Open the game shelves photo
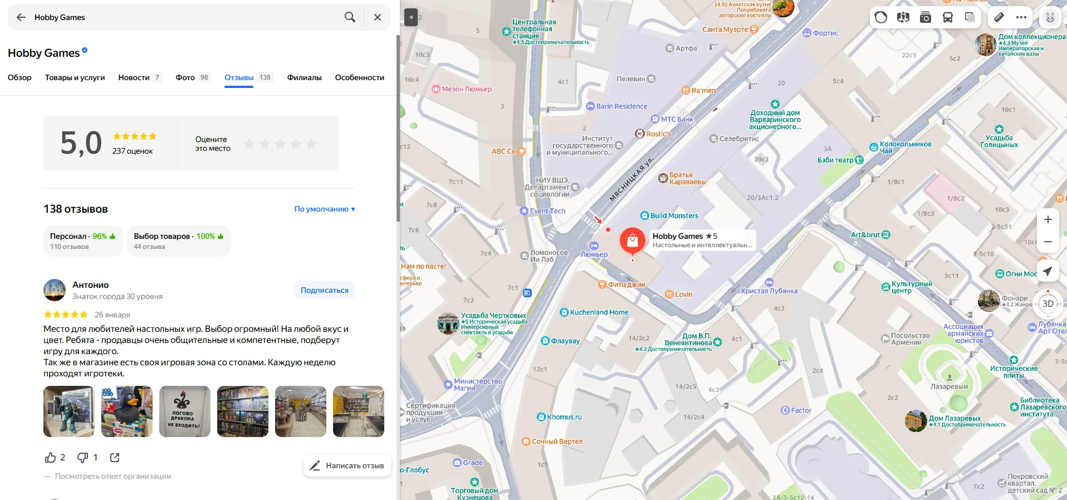The height and width of the screenshot is (500, 1067). coord(243,411)
